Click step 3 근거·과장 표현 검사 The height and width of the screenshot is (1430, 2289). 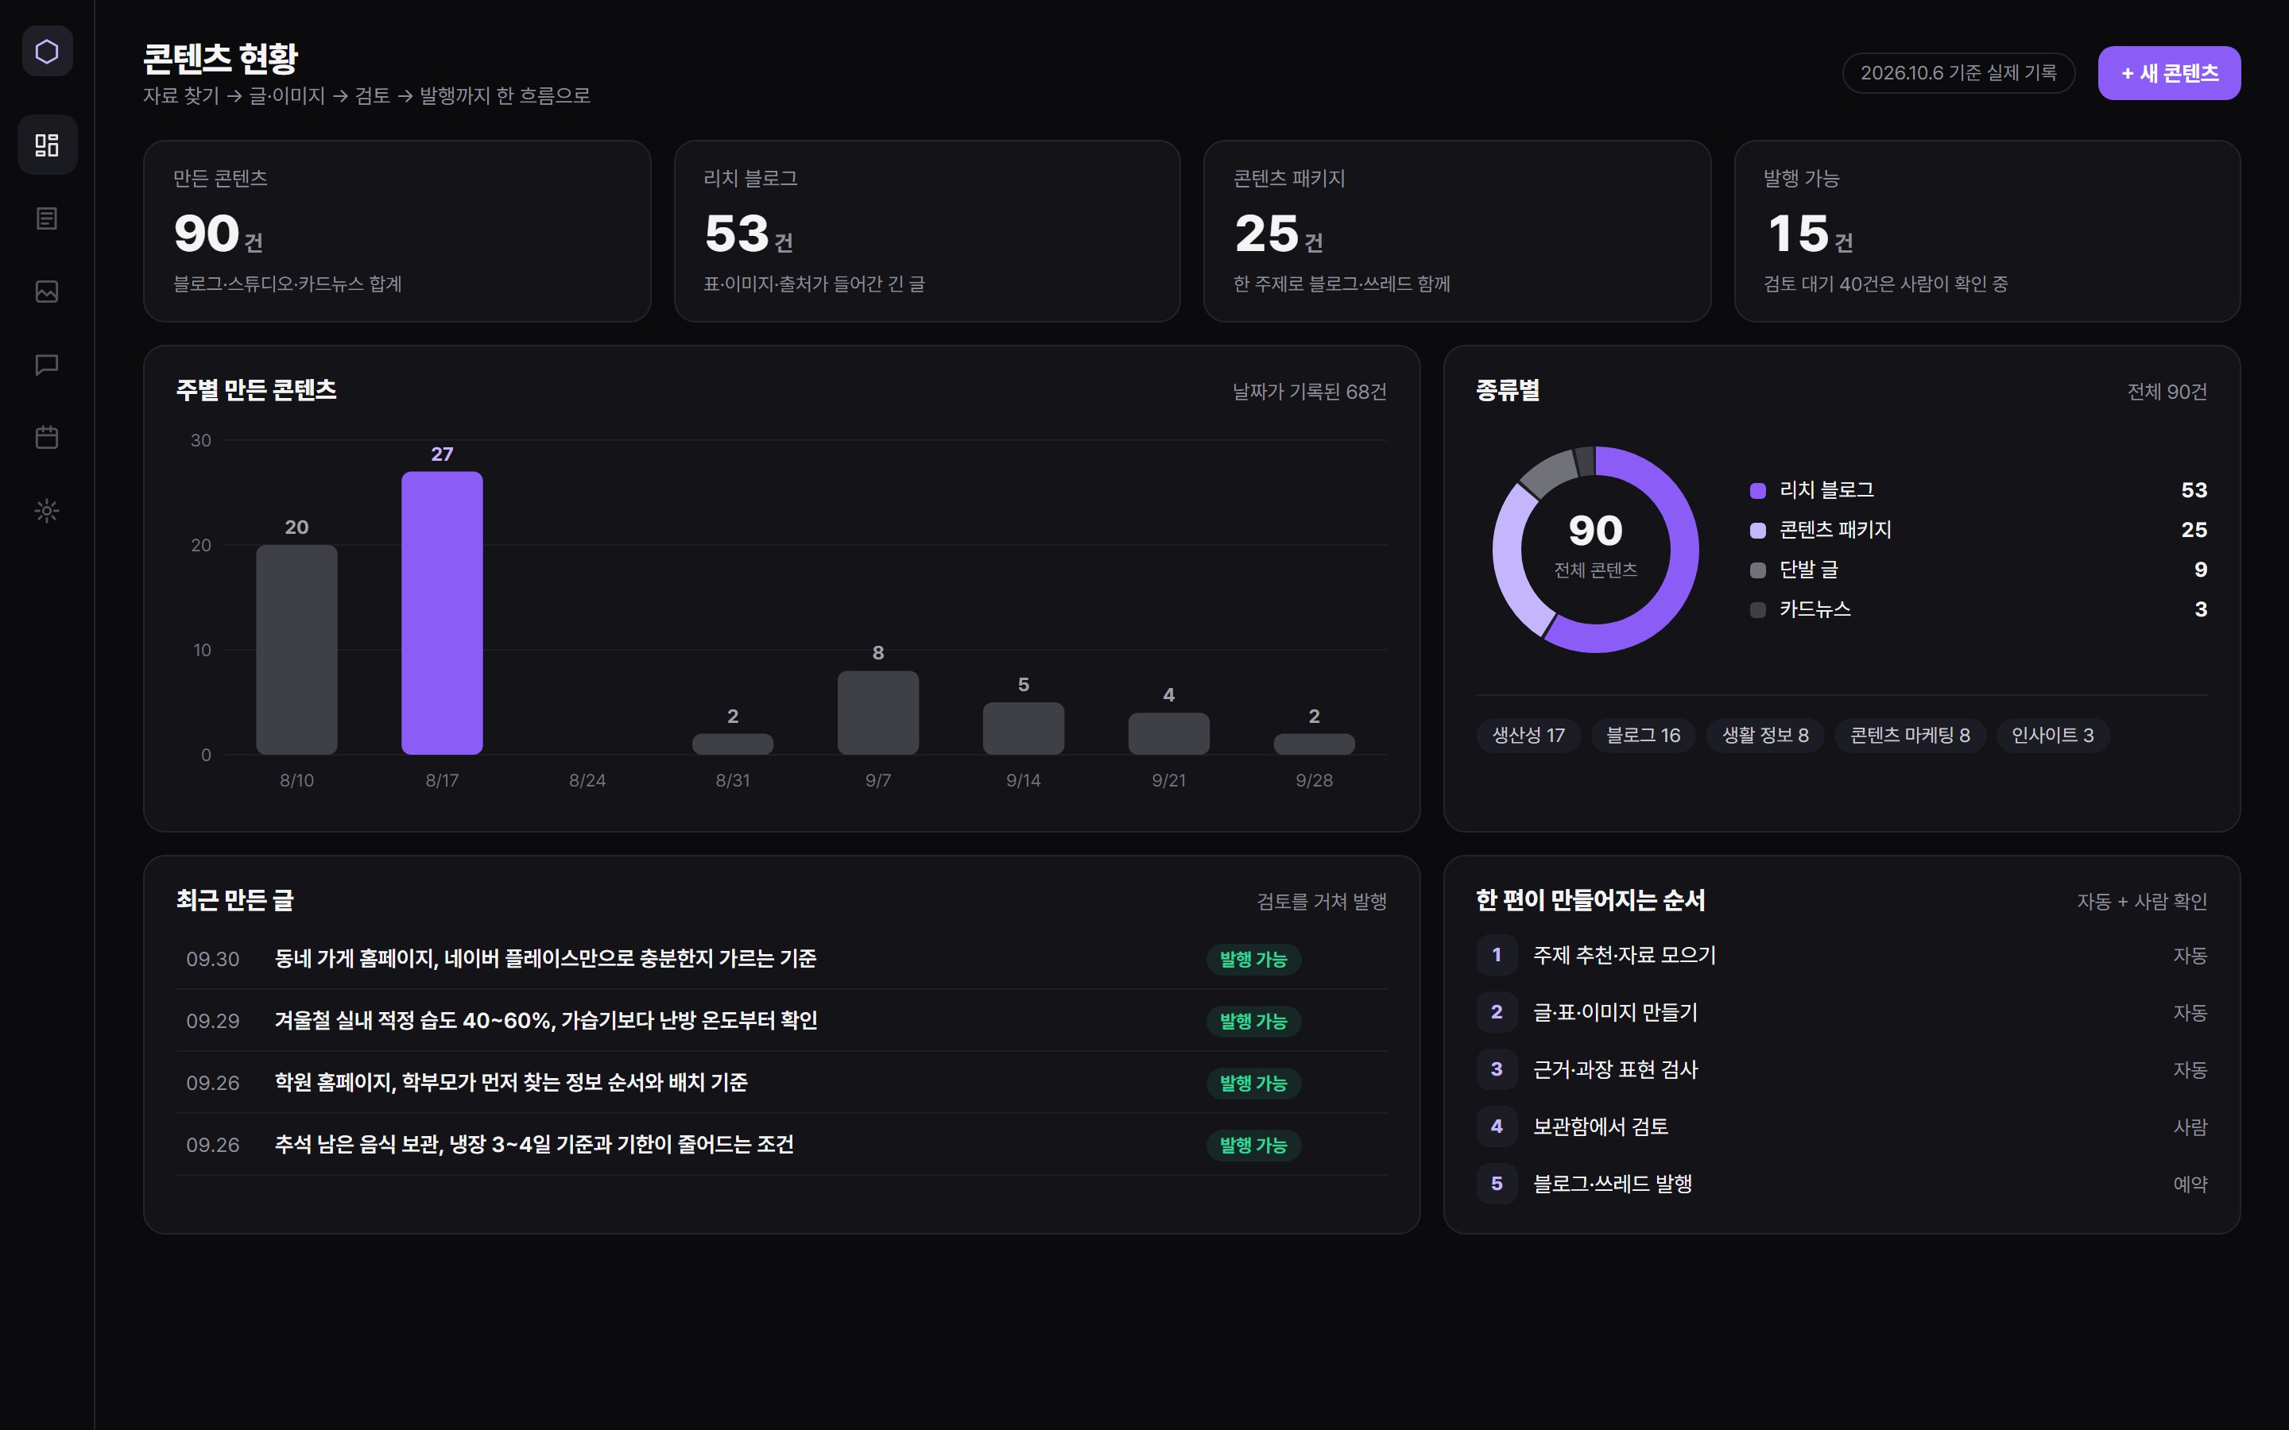point(1842,1069)
